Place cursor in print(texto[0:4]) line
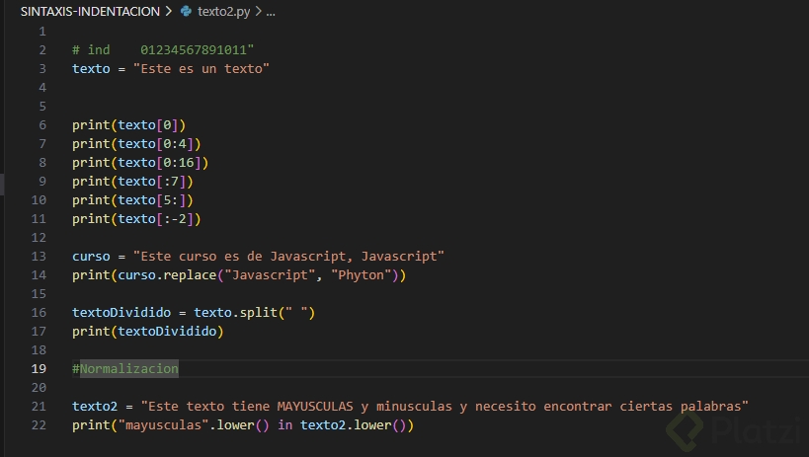The width and height of the screenshot is (809, 457). [136, 144]
